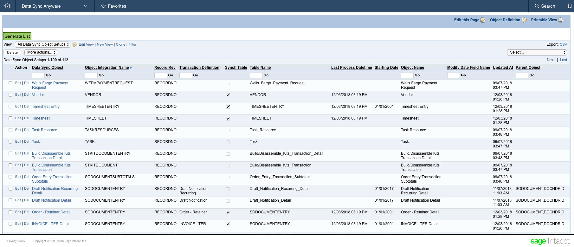The image size is (574, 247).
Task: Expand the More actions dropdown
Action: 41,52
